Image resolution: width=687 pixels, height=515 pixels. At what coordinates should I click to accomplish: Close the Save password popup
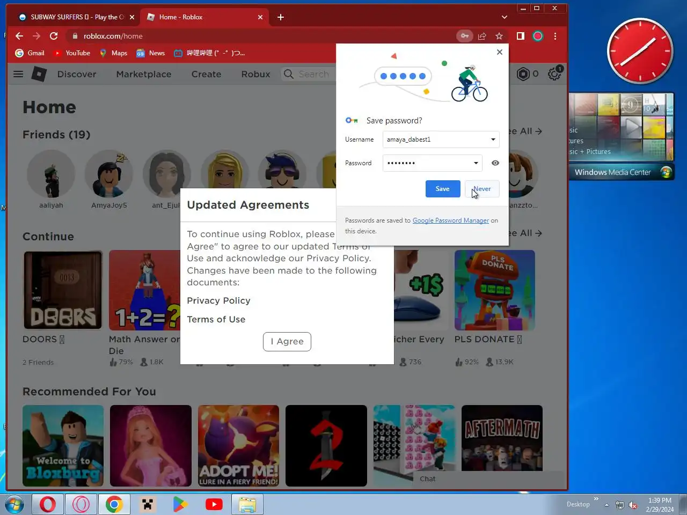500,52
